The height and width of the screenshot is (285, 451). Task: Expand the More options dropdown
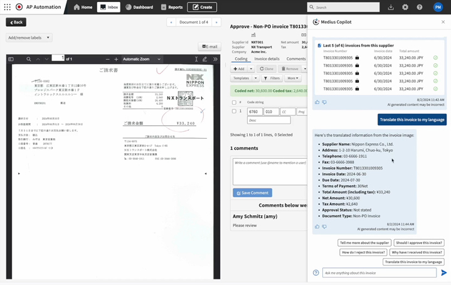point(292,78)
